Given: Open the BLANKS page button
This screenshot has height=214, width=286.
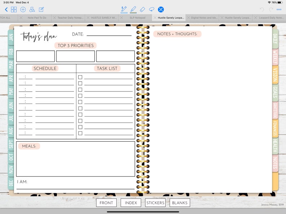Looking at the screenshot, I should coord(180,203).
